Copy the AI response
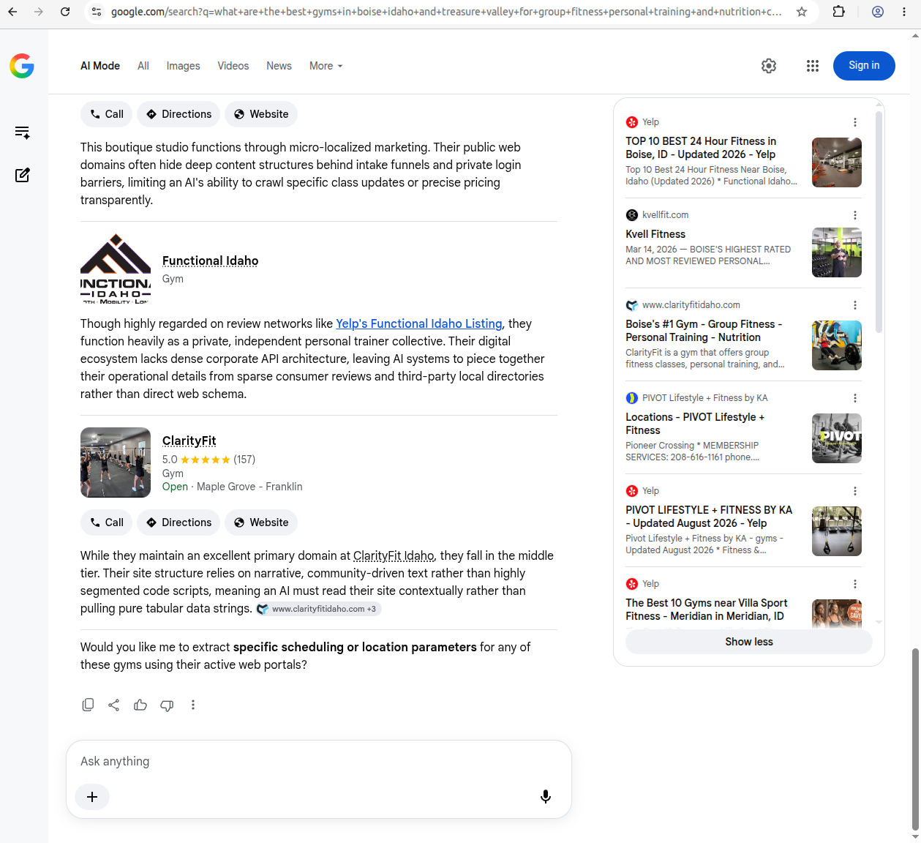Screen dimensions: 921x843 (x=88, y=705)
